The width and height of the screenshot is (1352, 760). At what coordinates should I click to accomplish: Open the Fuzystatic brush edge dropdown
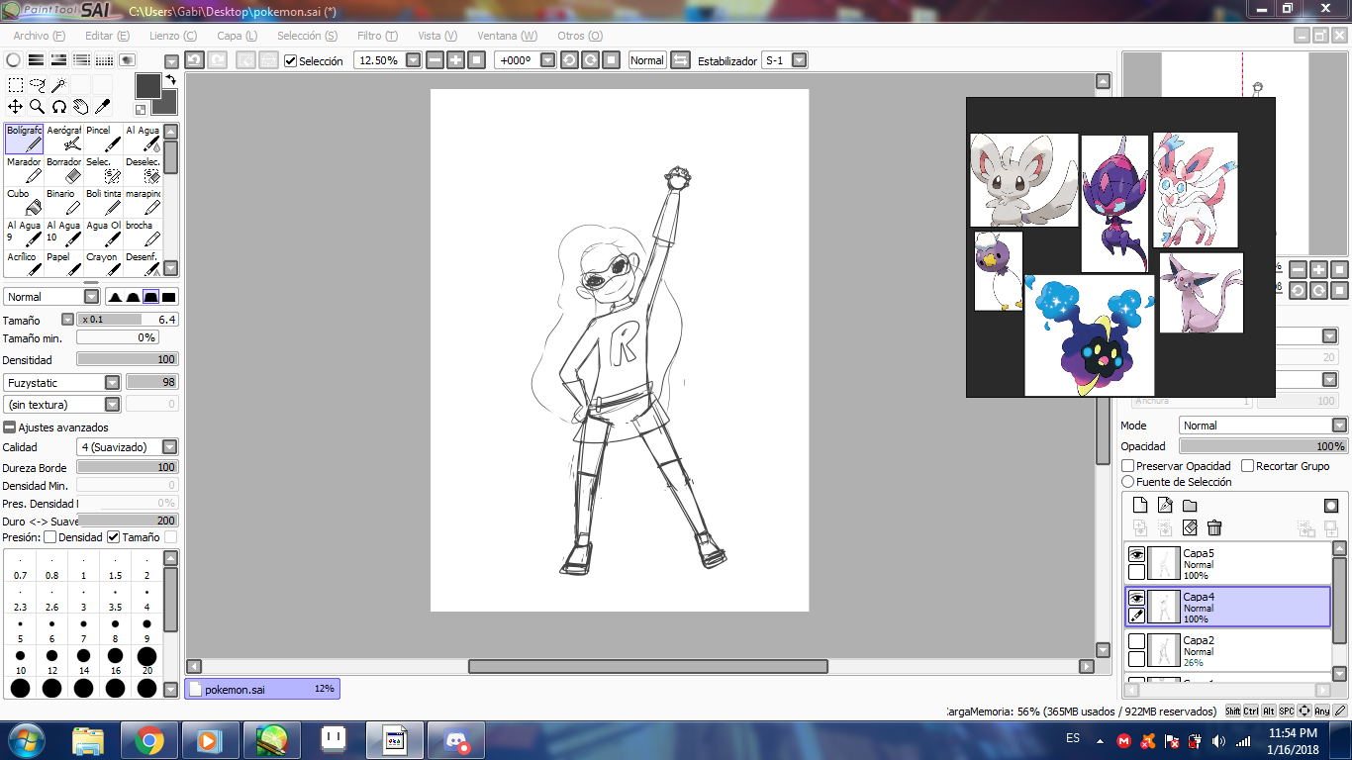point(112,382)
